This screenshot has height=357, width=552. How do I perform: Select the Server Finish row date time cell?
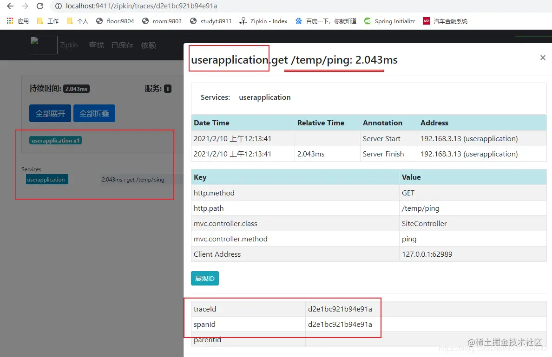243,154
